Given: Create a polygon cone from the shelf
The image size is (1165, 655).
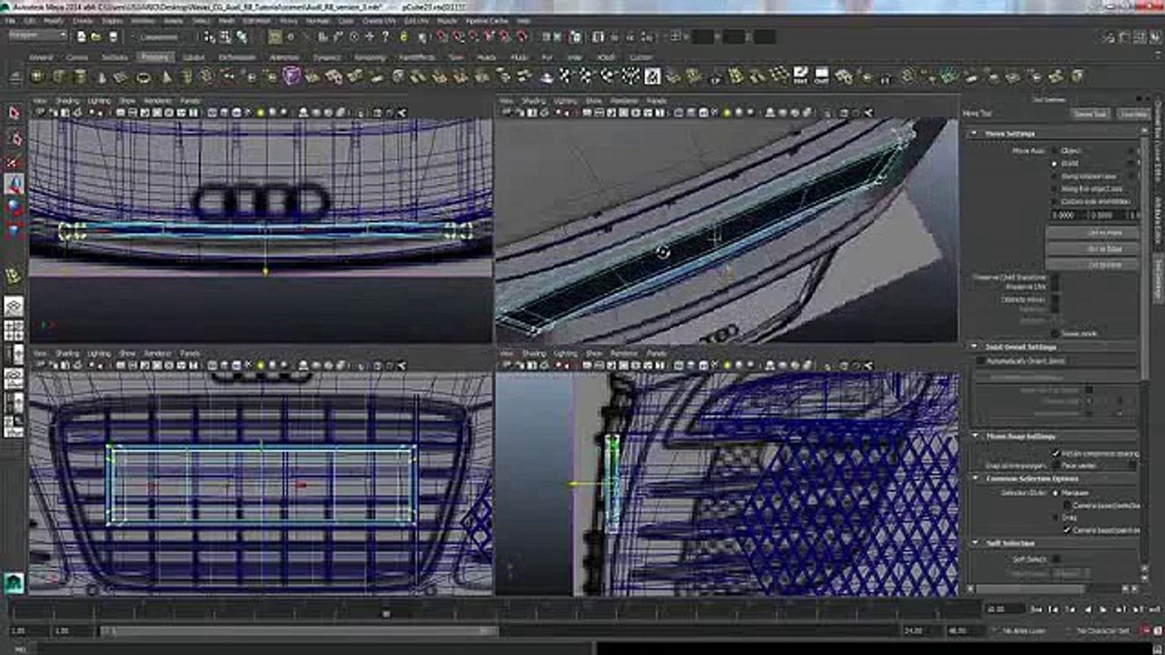Looking at the screenshot, I should 103,76.
